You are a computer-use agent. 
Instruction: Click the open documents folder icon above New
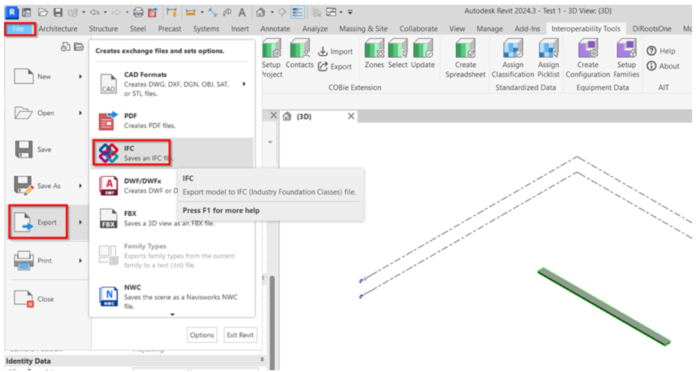point(79,47)
